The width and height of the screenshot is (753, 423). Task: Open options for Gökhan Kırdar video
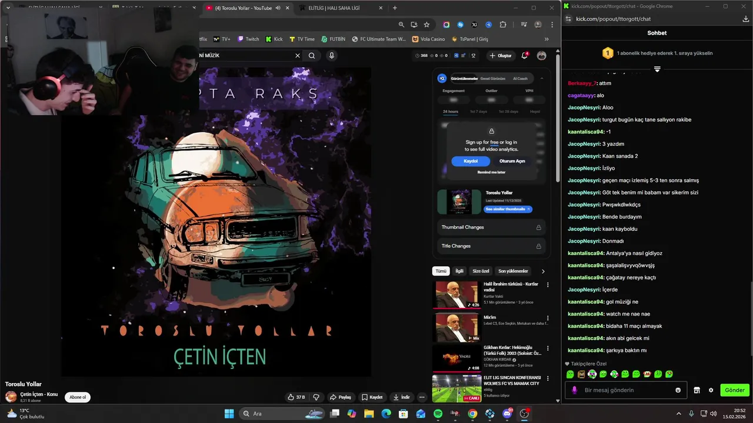548,348
